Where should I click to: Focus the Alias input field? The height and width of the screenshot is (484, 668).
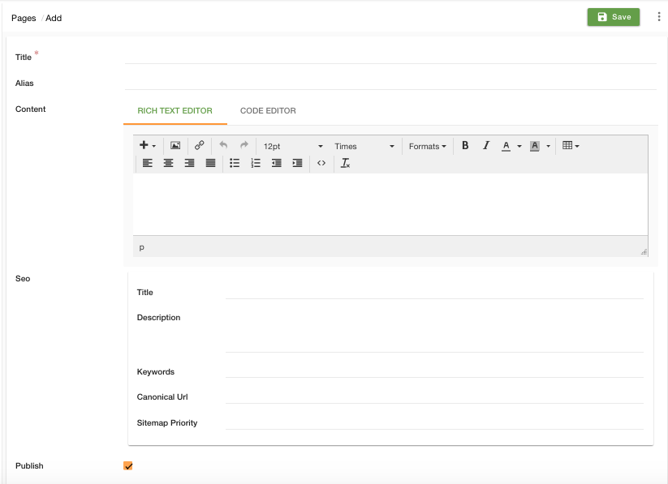390,82
